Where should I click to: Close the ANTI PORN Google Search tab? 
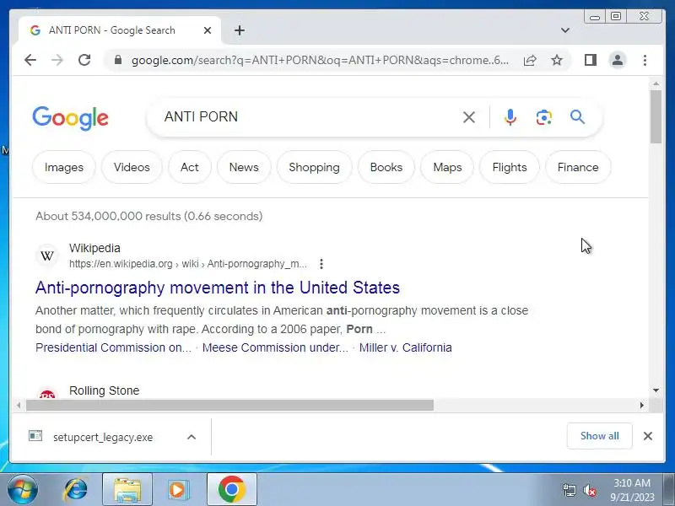pyautogui.click(x=207, y=30)
